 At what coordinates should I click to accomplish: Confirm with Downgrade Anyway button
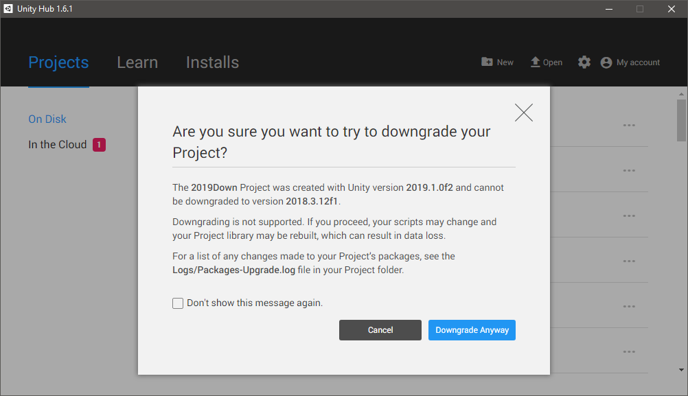tap(472, 330)
